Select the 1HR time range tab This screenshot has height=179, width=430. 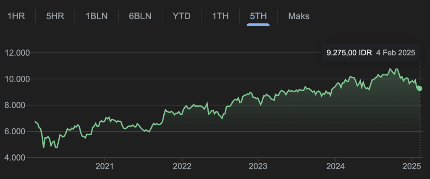click(17, 16)
